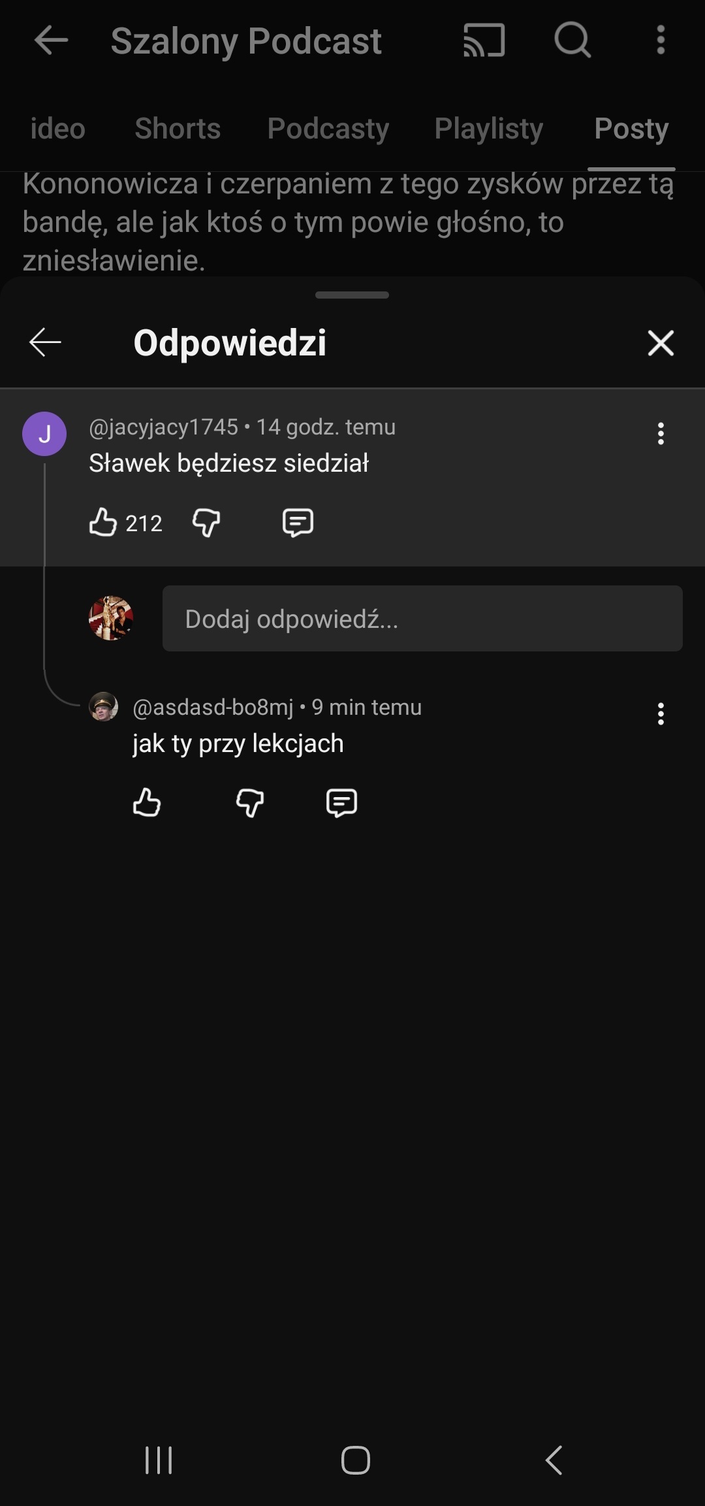Dislike the reply from @asdasd-bo8mj
Viewport: 705px width, 1506px height.
[x=250, y=802]
